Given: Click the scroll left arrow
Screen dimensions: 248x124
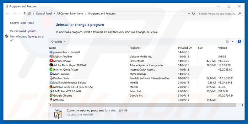Looking at the screenshot, I should tap(50, 105).
